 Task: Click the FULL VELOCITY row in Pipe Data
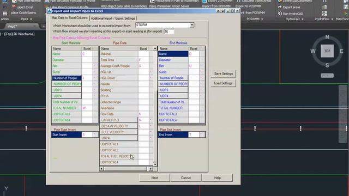click(119, 132)
